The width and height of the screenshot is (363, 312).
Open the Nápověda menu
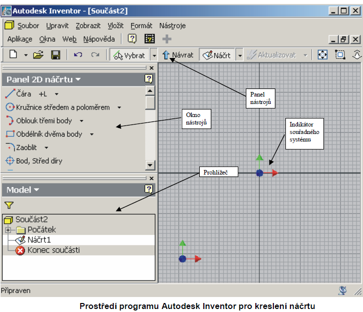coord(99,39)
